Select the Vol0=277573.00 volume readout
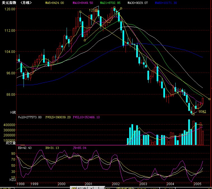Image resolution: width=212 pixels, height=189 pixels. click(30, 117)
